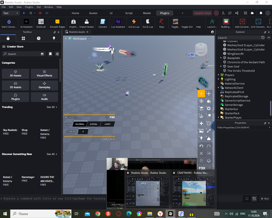This screenshot has height=218, width=272.
Task: Set move axes to GLOBAL
Action: [80, 124]
